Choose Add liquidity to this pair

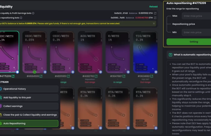29,98
